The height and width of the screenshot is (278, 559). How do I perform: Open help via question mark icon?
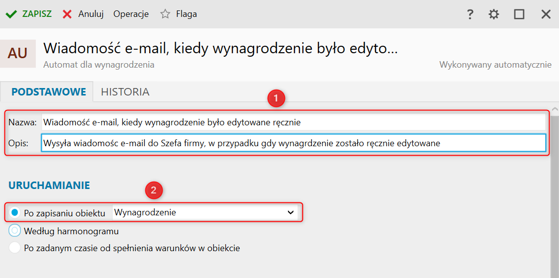(x=470, y=14)
